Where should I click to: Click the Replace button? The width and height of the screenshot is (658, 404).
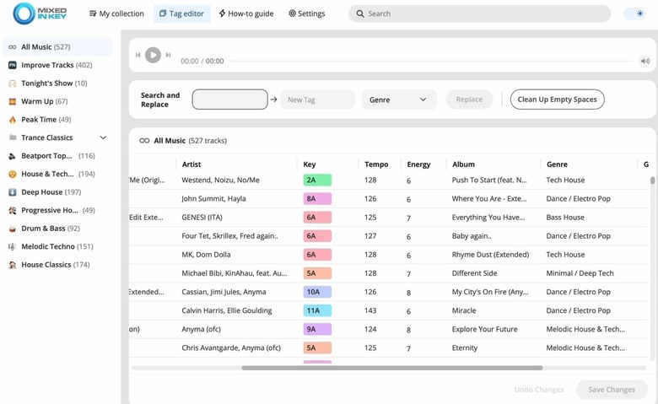coord(469,100)
